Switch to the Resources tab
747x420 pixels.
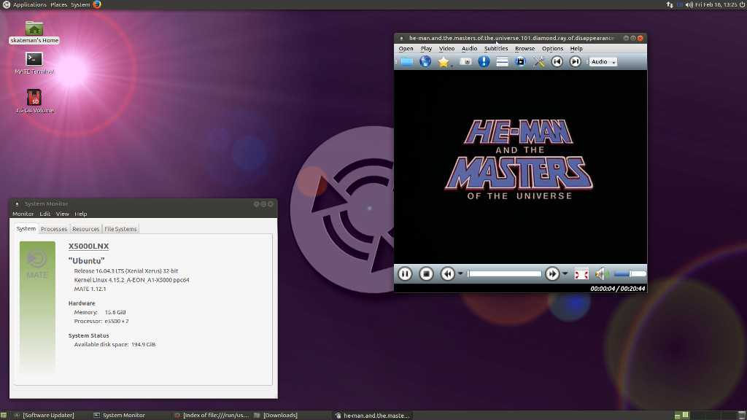(86, 229)
